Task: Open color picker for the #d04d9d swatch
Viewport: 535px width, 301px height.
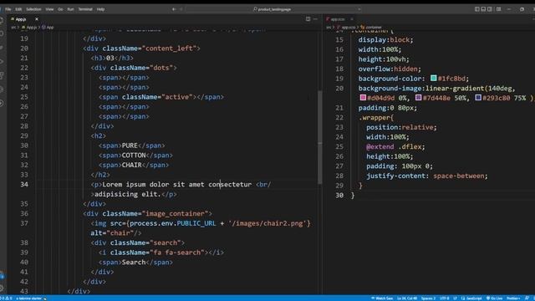Action: [363, 98]
